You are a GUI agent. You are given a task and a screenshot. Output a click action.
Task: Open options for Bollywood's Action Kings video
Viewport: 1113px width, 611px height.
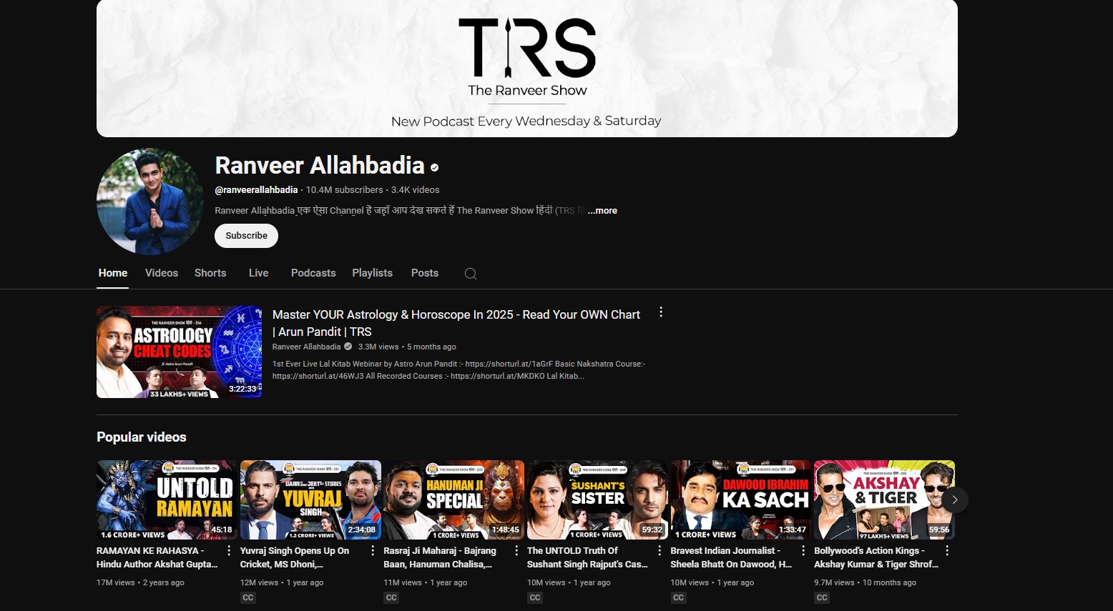[x=947, y=551]
